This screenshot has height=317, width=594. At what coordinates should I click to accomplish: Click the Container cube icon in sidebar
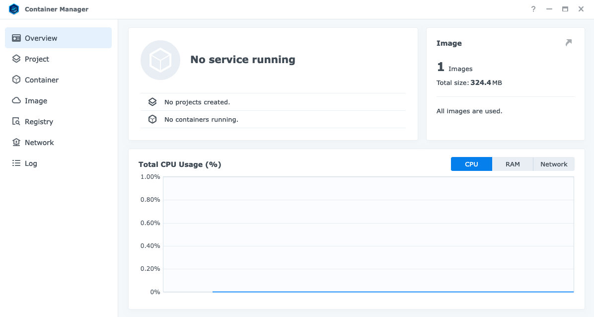pyautogui.click(x=16, y=80)
